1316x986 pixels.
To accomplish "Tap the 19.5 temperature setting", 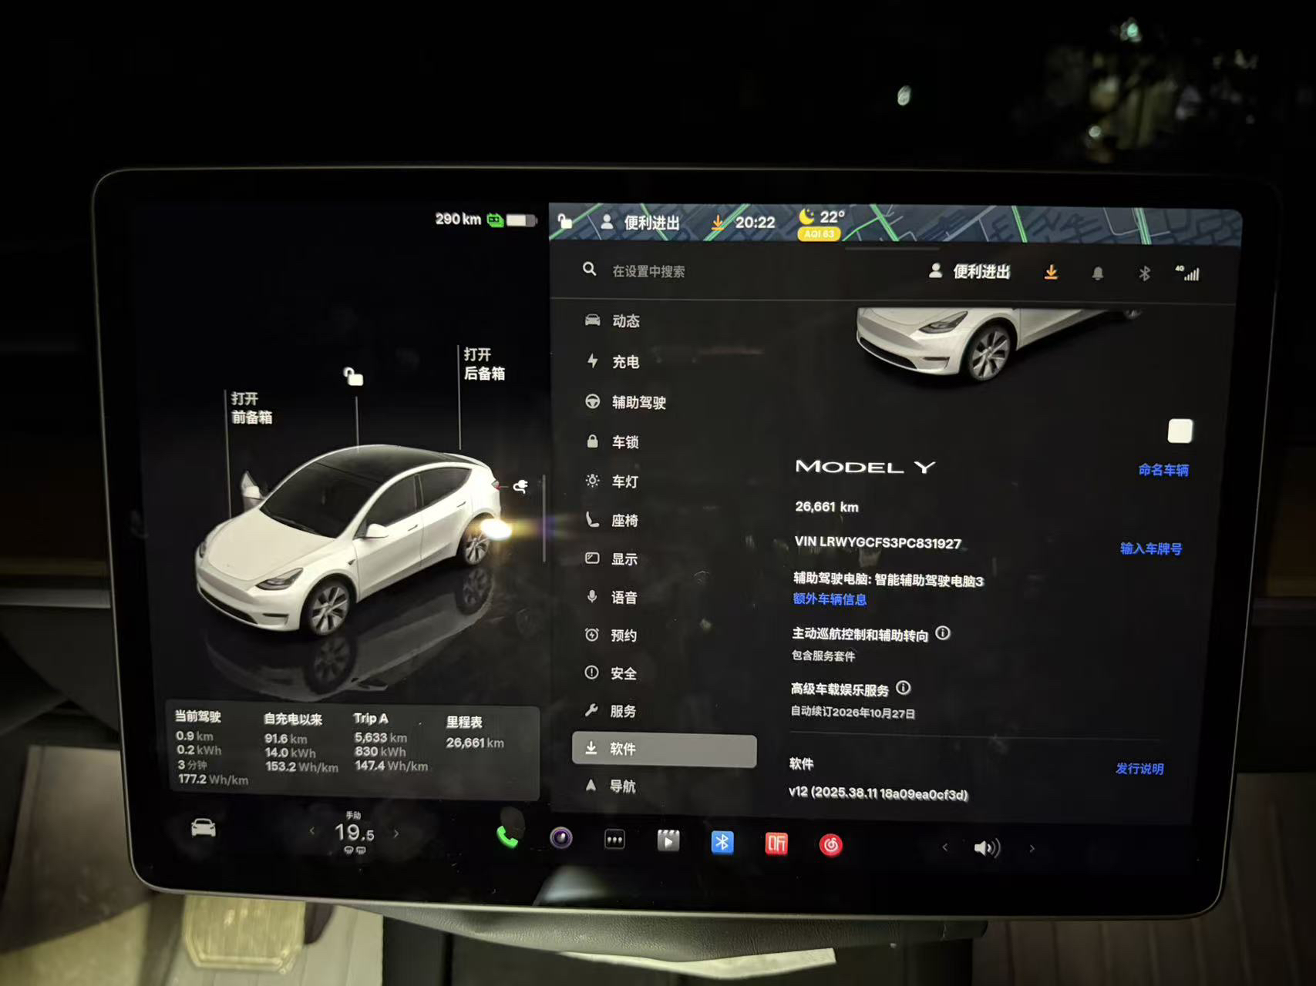I will coord(355,833).
